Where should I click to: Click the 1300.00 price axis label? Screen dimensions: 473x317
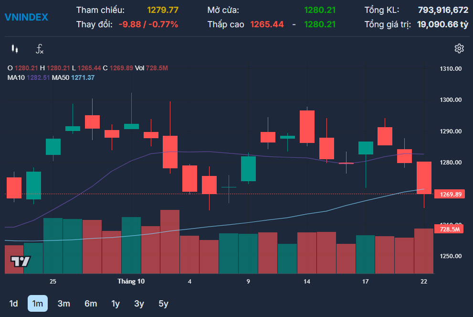tap(451, 100)
